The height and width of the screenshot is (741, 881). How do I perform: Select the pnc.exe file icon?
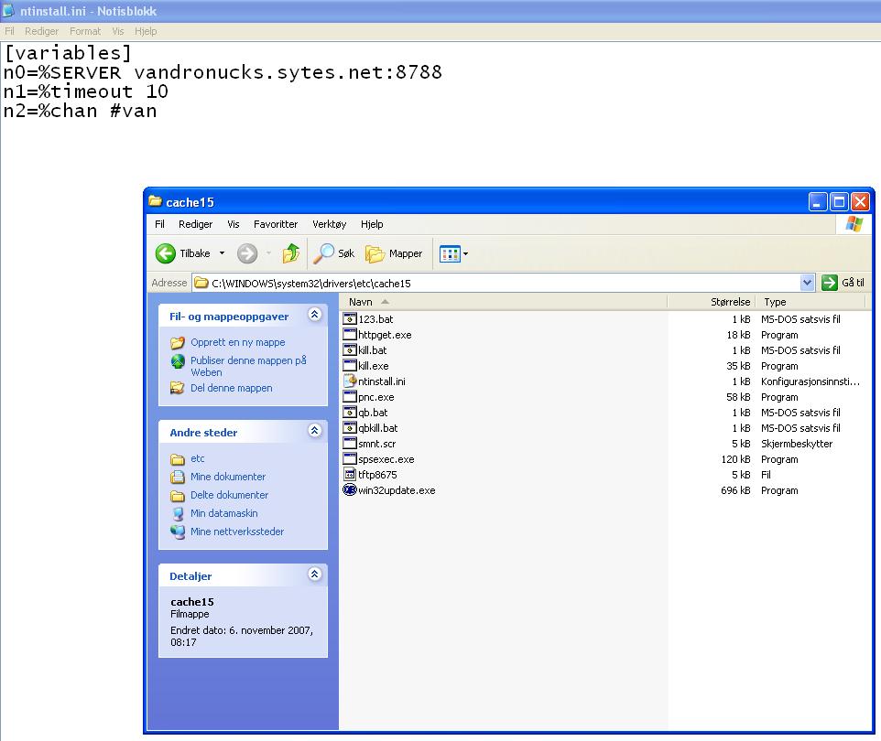click(350, 397)
